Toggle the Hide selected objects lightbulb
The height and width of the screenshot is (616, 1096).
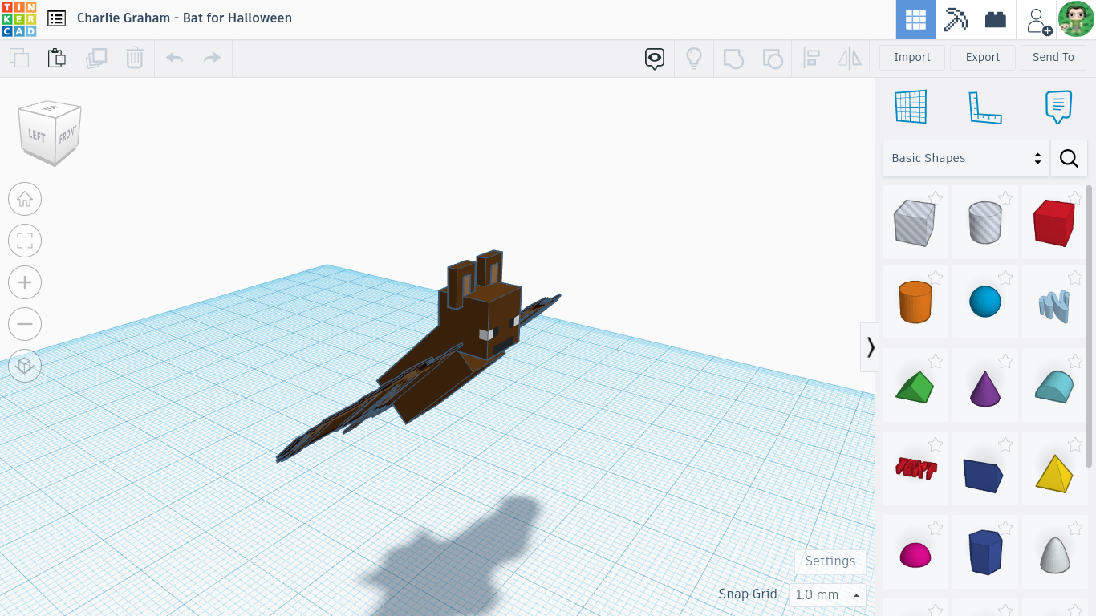[694, 57]
